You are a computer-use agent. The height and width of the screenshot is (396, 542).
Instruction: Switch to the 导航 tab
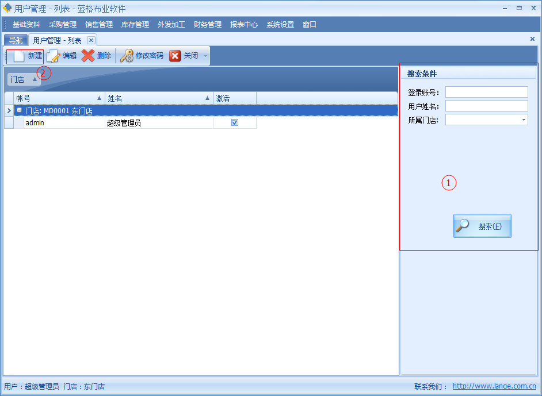point(16,40)
